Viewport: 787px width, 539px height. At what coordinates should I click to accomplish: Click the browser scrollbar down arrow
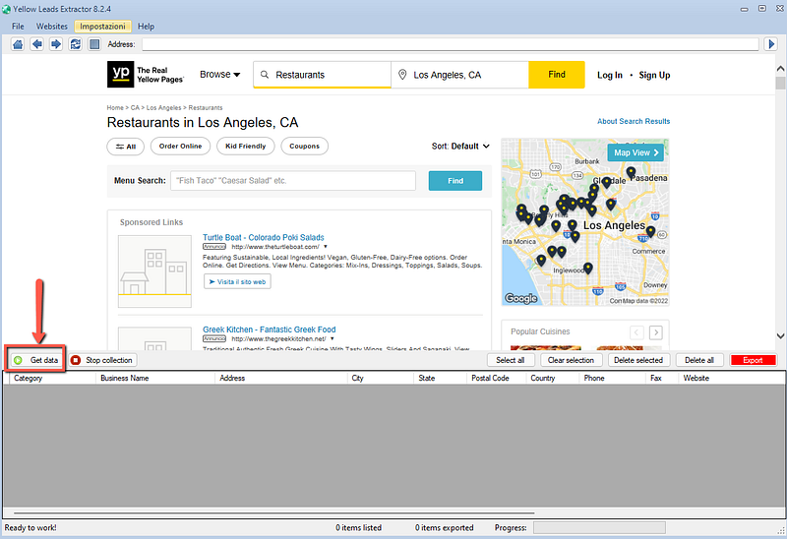[780, 335]
